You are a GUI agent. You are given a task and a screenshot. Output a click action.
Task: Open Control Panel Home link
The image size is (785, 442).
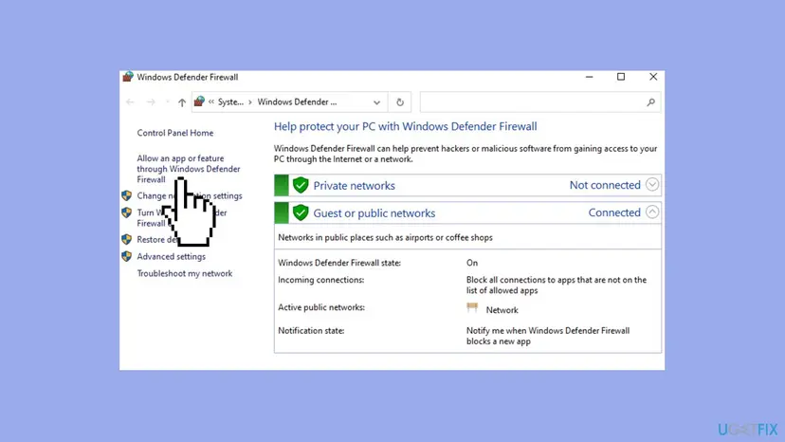175,133
